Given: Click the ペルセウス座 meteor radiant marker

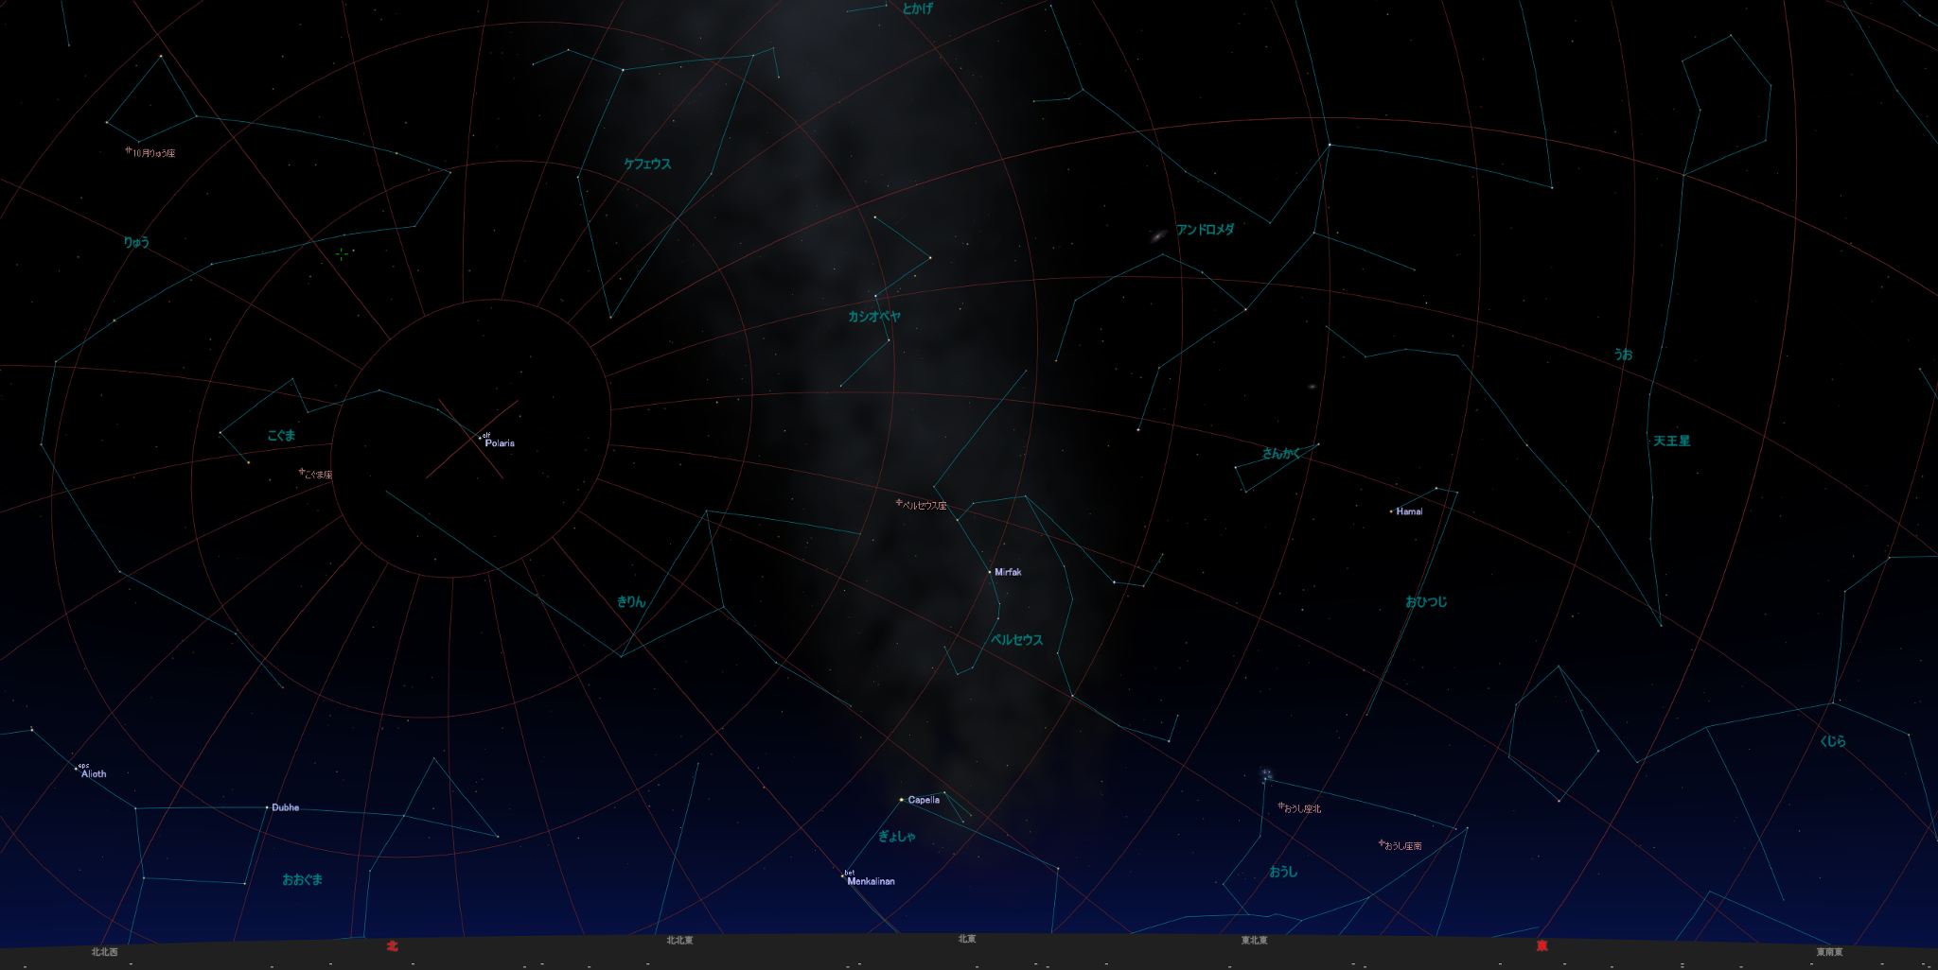Looking at the screenshot, I should point(899,502).
